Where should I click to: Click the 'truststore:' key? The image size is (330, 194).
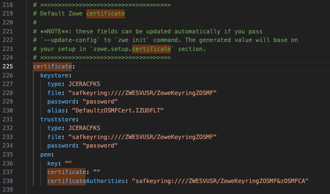pos(59,119)
